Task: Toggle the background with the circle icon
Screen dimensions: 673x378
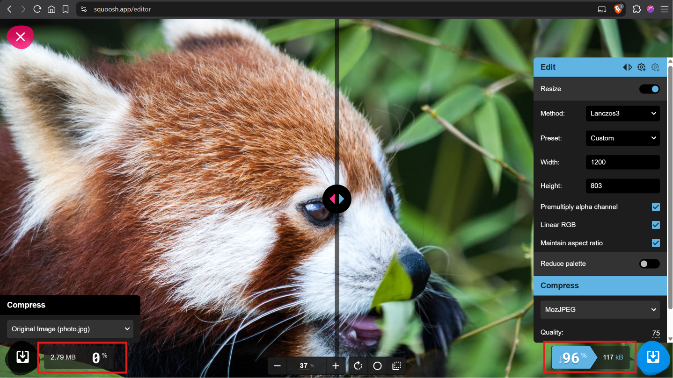Action: coord(378,366)
